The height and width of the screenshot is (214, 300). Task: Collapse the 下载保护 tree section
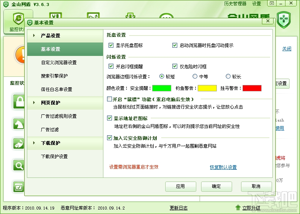click(x=34, y=143)
